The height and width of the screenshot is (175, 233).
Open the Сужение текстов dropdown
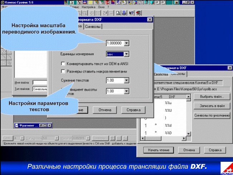point(126,81)
